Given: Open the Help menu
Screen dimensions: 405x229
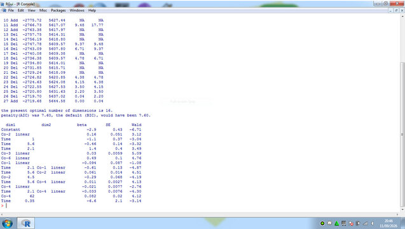Looking at the screenshot, I should pyautogui.click(x=92, y=10).
